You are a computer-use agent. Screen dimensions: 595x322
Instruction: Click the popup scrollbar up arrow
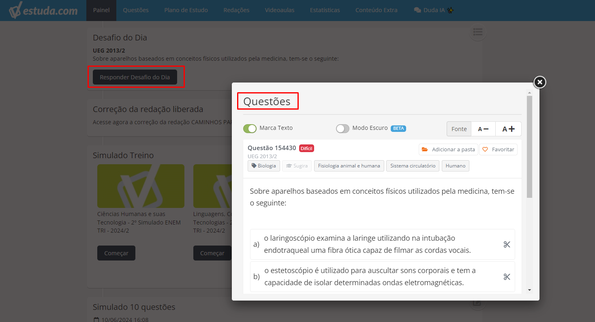coord(529,93)
